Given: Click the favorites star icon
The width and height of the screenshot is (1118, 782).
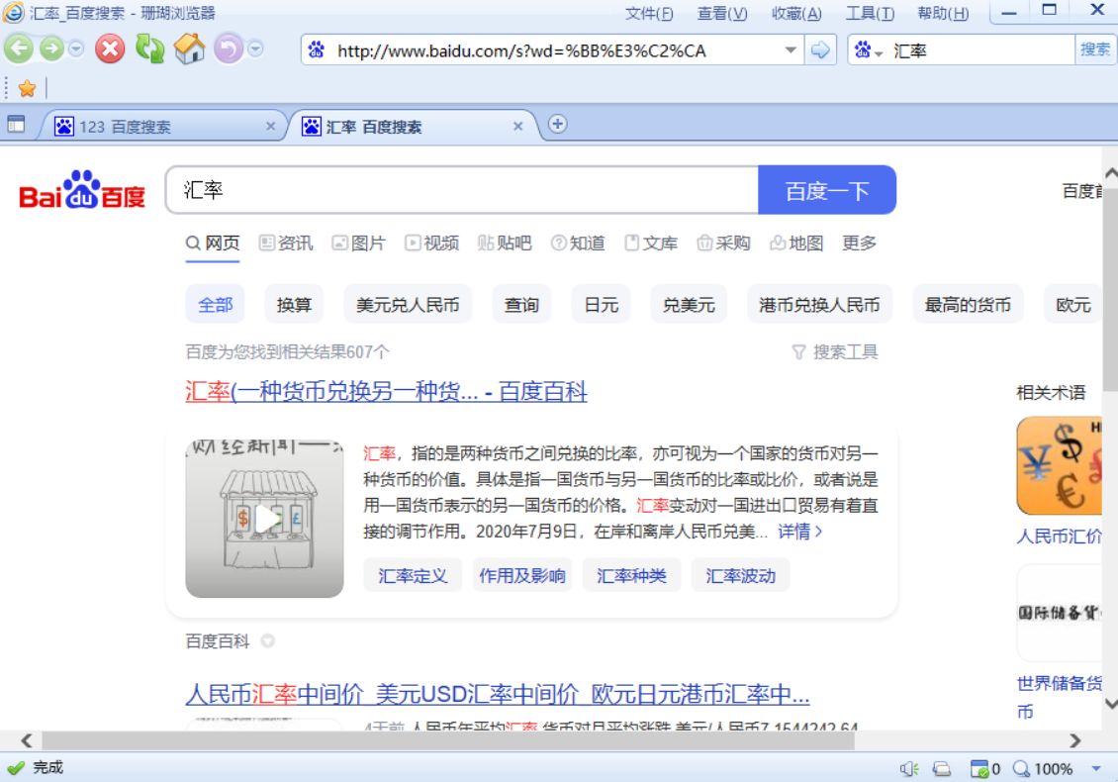Looking at the screenshot, I should coord(27,88).
